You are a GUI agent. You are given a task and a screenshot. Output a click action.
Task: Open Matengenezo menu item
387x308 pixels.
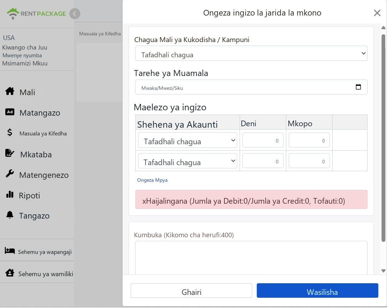click(44, 175)
